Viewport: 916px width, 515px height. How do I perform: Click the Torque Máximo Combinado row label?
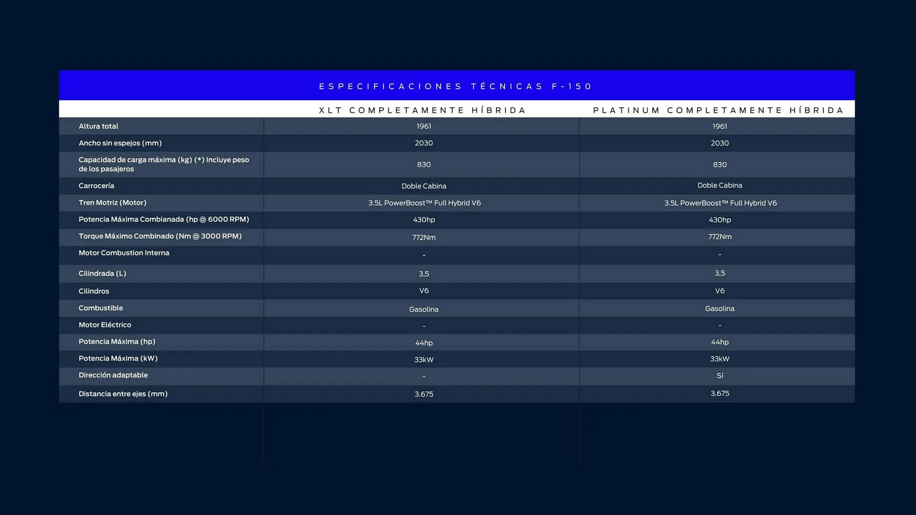click(160, 236)
